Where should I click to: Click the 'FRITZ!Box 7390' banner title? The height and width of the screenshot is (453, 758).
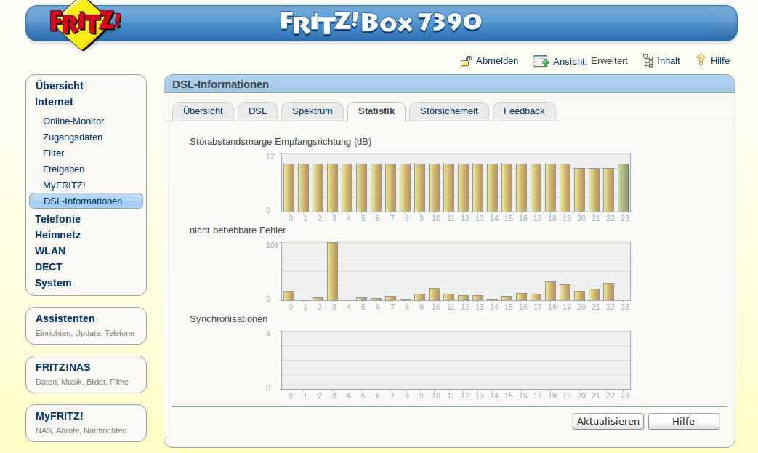coord(381,23)
